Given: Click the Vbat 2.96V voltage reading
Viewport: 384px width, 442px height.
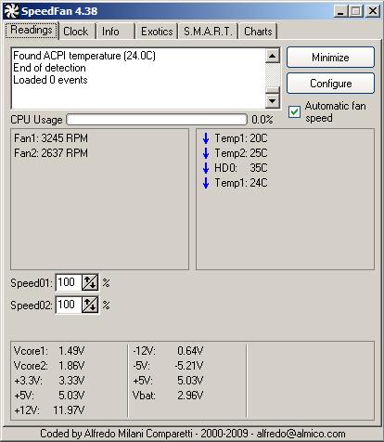Looking at the screenshot, I should [168, 396].
